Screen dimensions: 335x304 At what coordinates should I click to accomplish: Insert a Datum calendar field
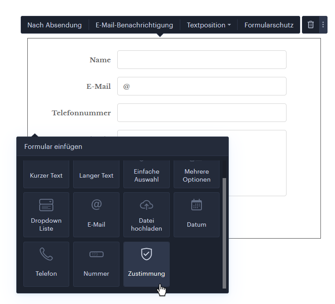(197, 215)
